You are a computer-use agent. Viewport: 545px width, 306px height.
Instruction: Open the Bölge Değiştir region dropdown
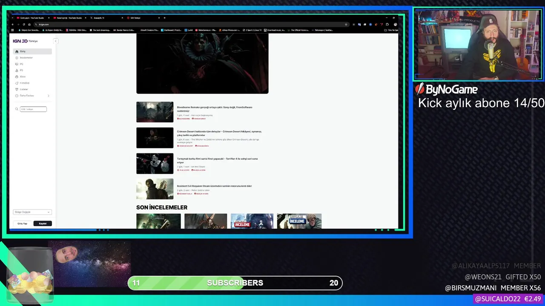click(32, 212)
